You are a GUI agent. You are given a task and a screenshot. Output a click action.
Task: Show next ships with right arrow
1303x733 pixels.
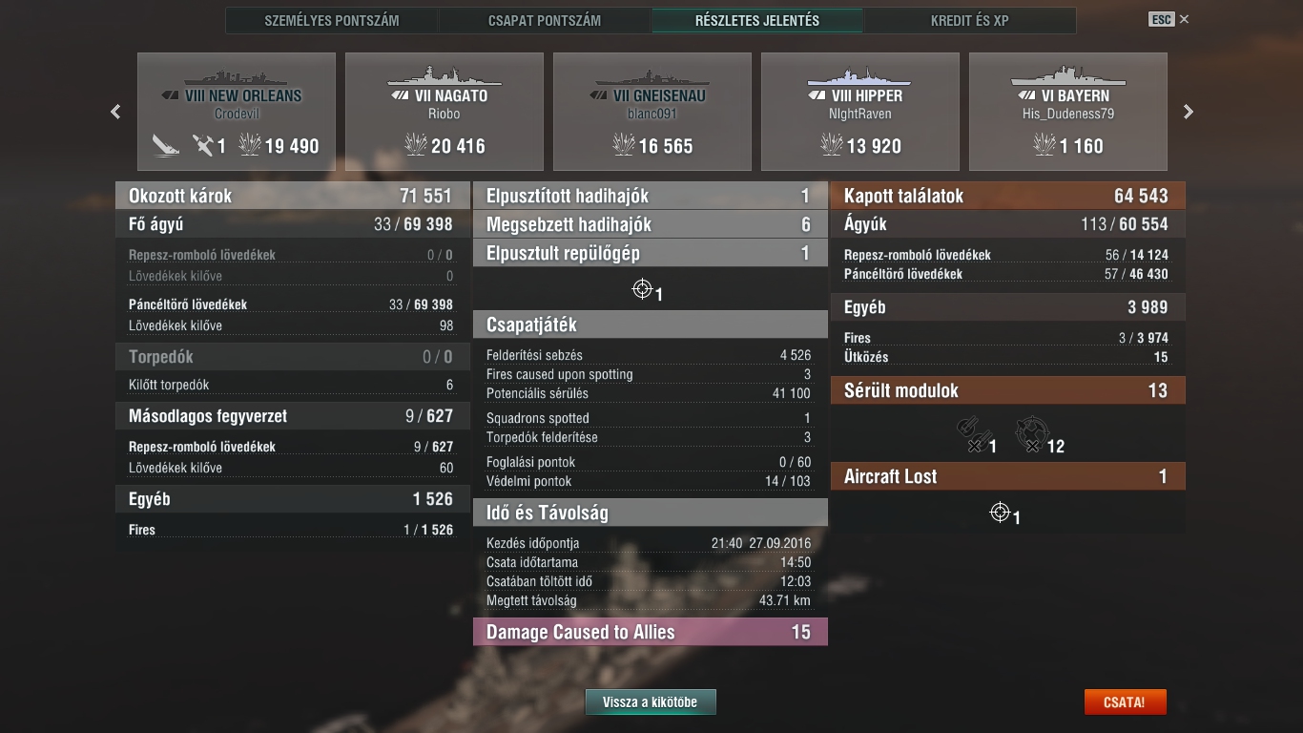click(x=1189, y=112)
